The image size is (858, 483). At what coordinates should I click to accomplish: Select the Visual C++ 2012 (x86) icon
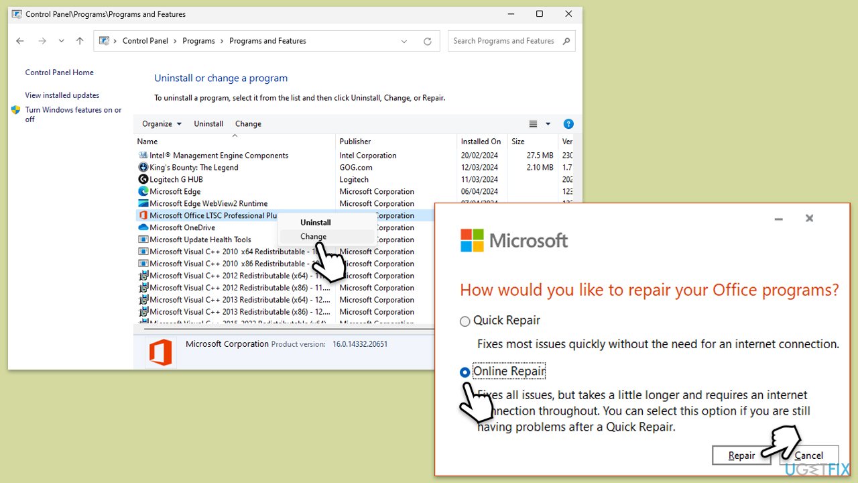click(x=143, y=288)
